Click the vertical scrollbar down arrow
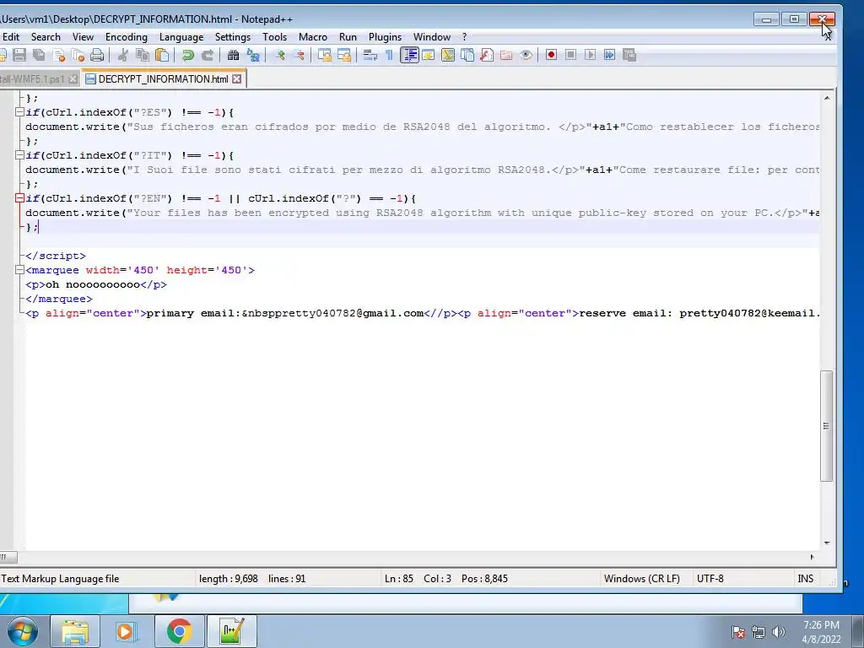The image size is (864, 648). pyautogui.click(x=827, y=543)
